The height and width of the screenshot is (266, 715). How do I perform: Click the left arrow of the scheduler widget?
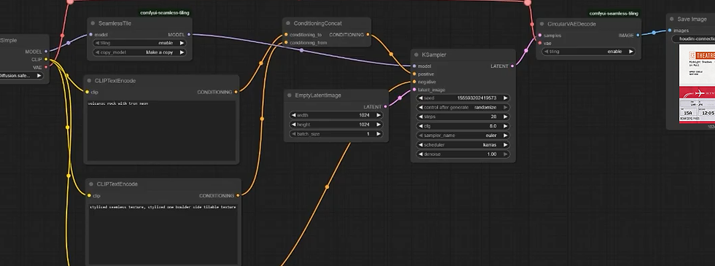[421, 145]
